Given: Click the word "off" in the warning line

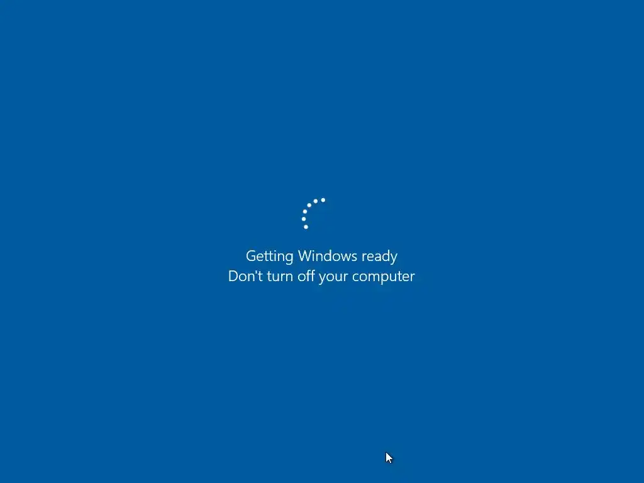Looking at the screenshot, I should click(x=306, y=275).
